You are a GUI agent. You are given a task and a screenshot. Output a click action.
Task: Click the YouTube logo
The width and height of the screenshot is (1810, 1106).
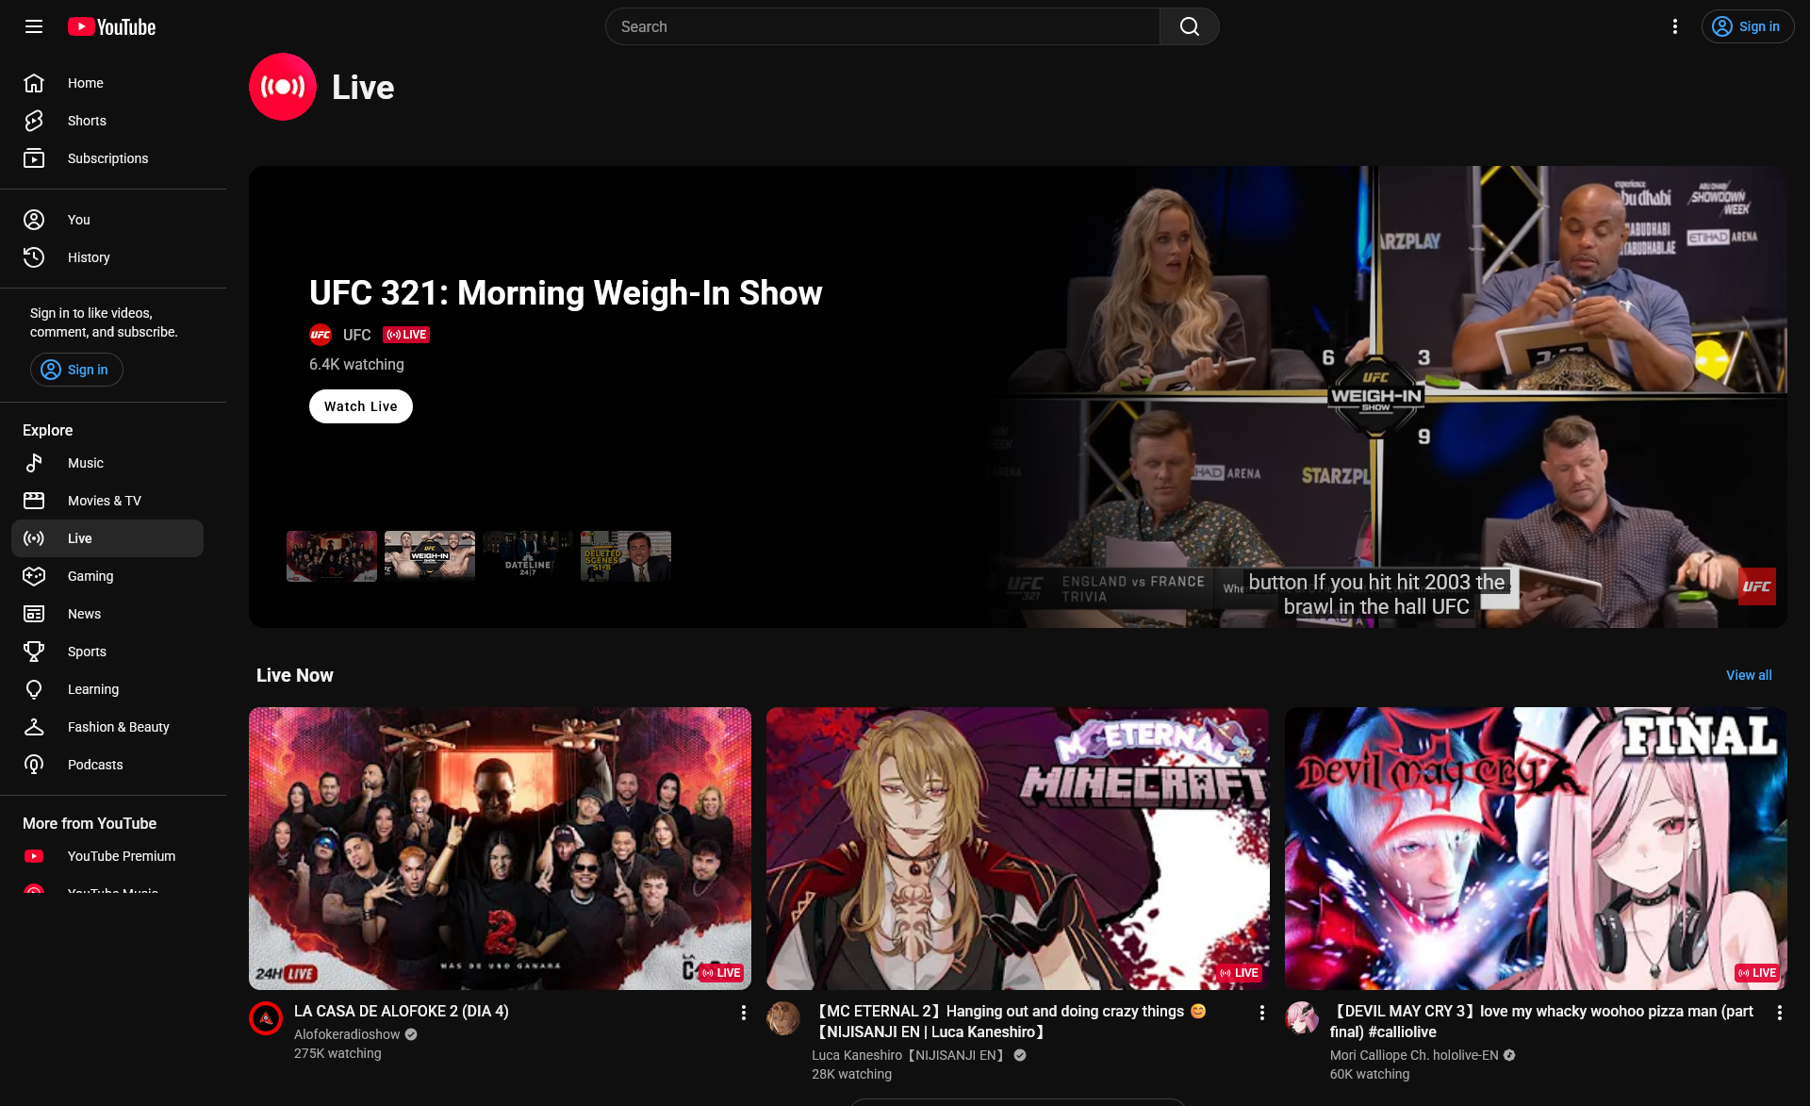click(x=111, y=26)
